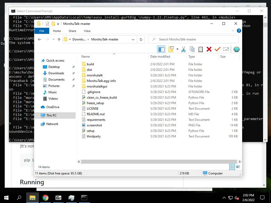
Task: Open the Explorer help question mark
Action: click(239, 31)
